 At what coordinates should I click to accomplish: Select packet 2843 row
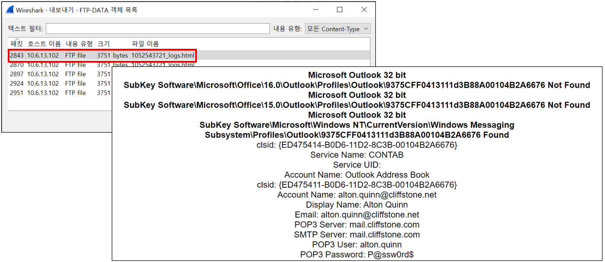[189, 55]
